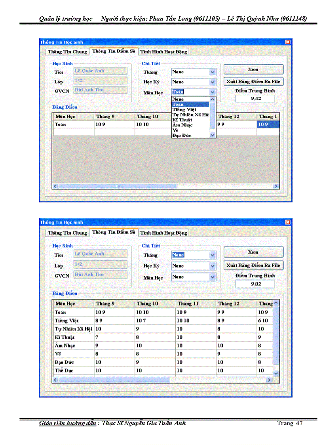The width and height of the screenshot is (323, 445).
Task: Close the upper Thông Tin Học Sinh window
Action: coord(287,42)
